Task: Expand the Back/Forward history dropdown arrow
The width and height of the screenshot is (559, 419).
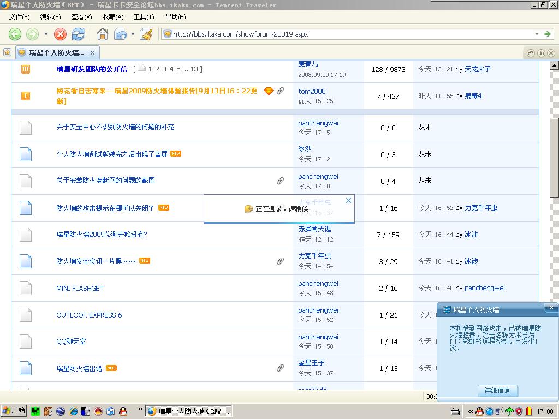Action: tap(46, 34)
